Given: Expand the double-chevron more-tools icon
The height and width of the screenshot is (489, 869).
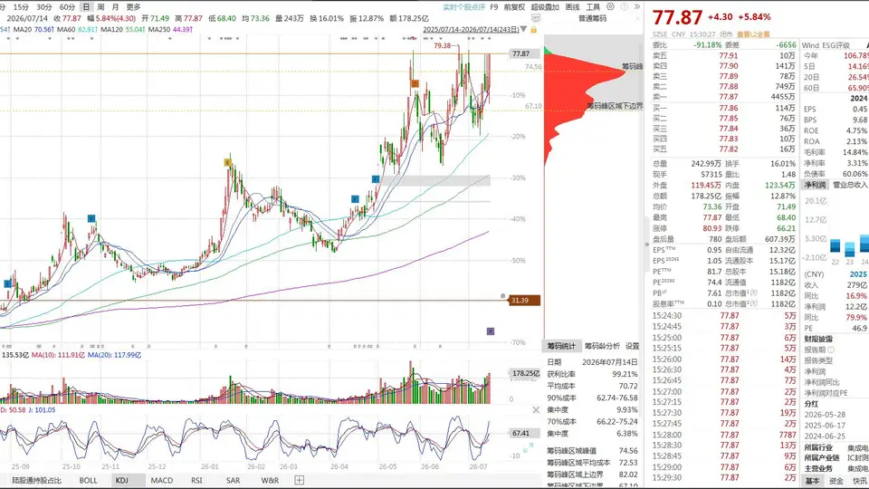Looking at the screenshot, I should coord(636,6).
